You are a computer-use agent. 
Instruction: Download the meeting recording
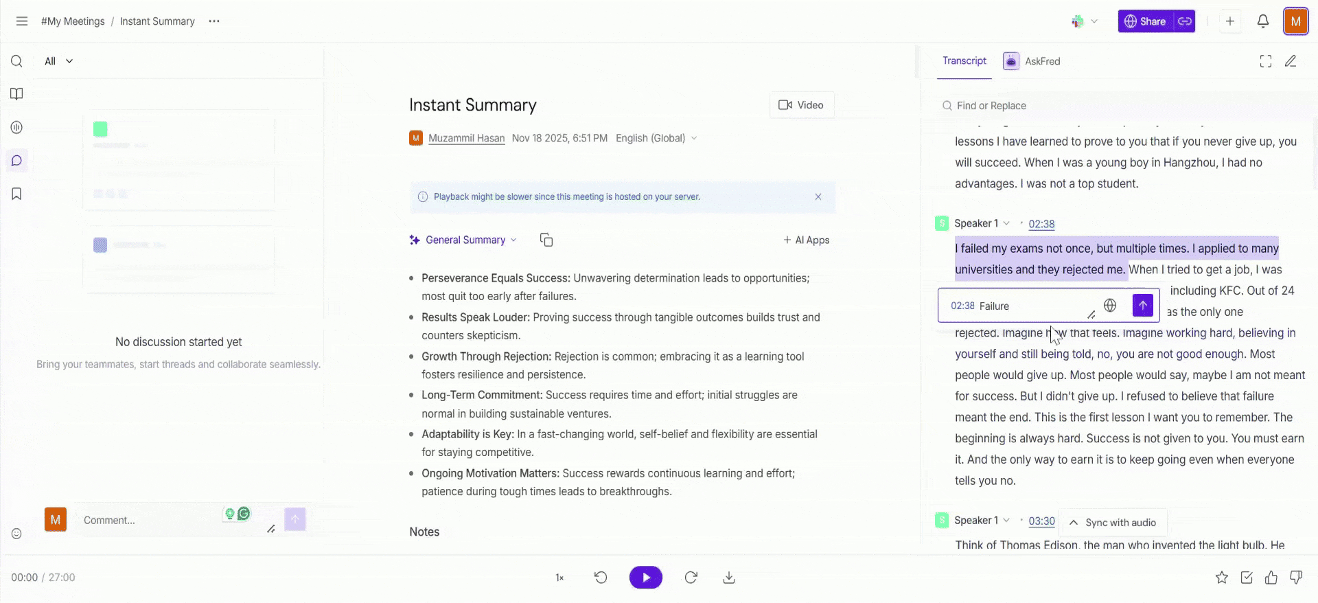coord(729,578)
